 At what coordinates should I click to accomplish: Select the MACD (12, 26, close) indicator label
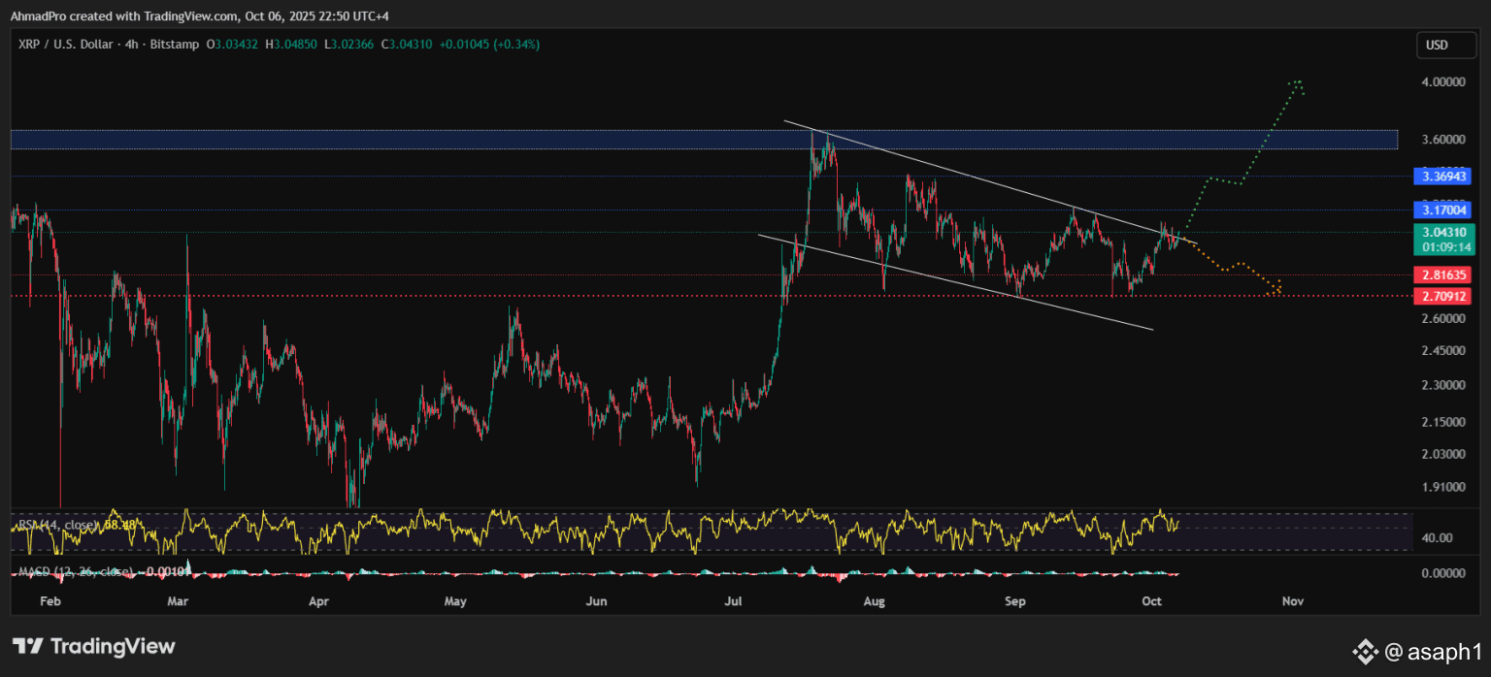tap(72, 572)
